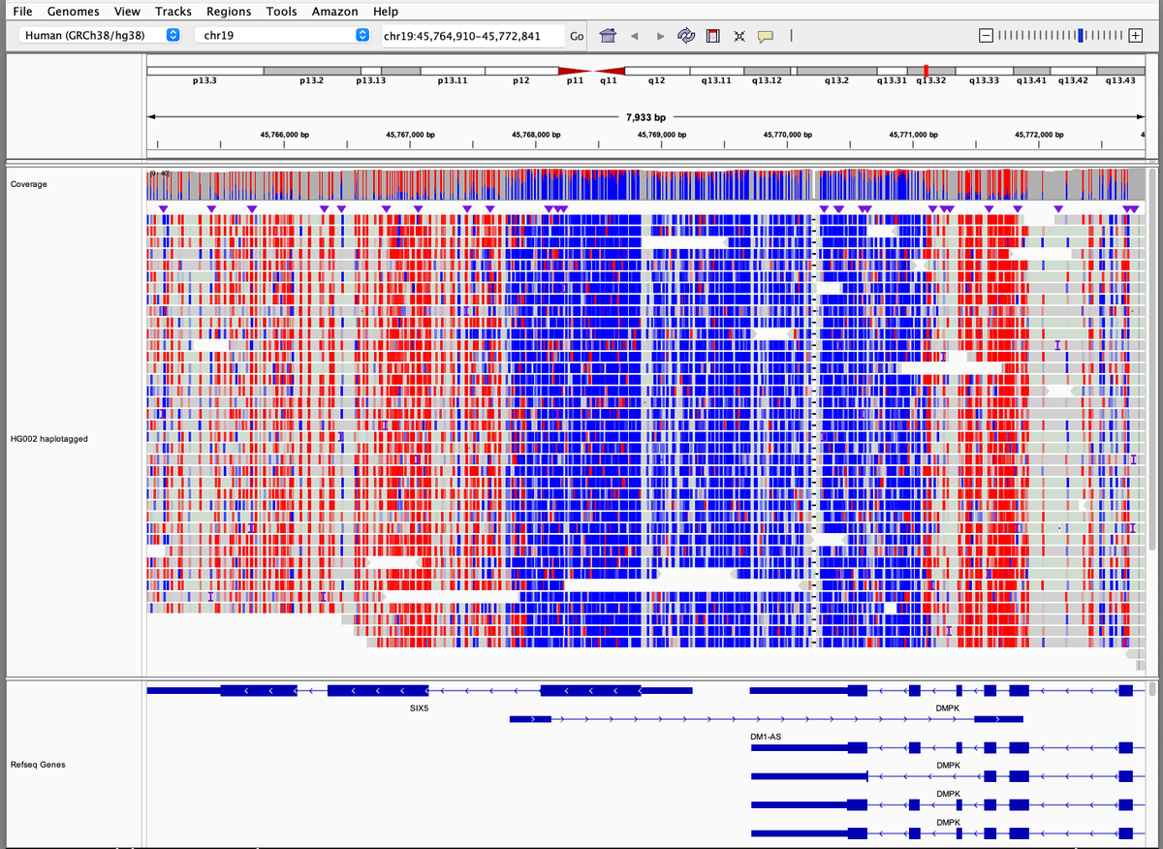Open the chr19 chromosome dropdown

[283, 36]
